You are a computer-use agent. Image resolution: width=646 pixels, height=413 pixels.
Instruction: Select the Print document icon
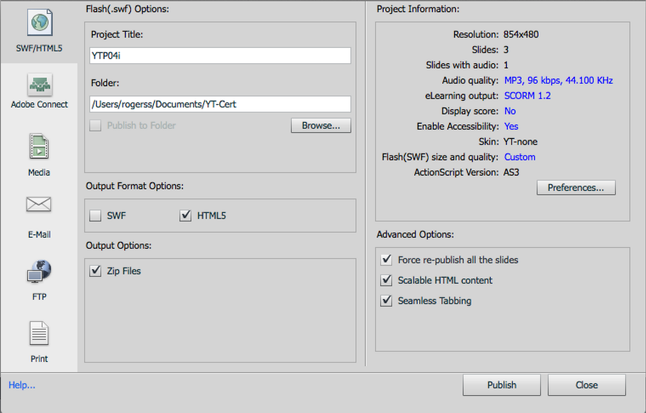tap(39, 334)
